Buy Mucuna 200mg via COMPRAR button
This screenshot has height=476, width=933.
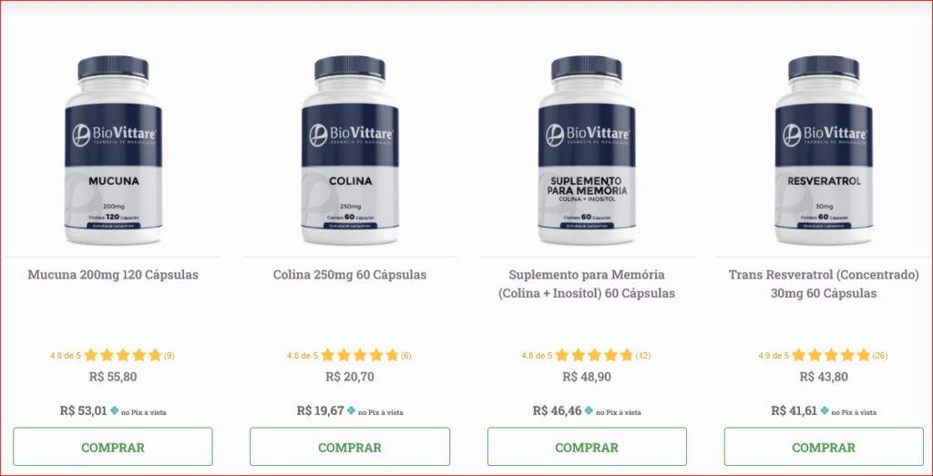click(113, 447)
